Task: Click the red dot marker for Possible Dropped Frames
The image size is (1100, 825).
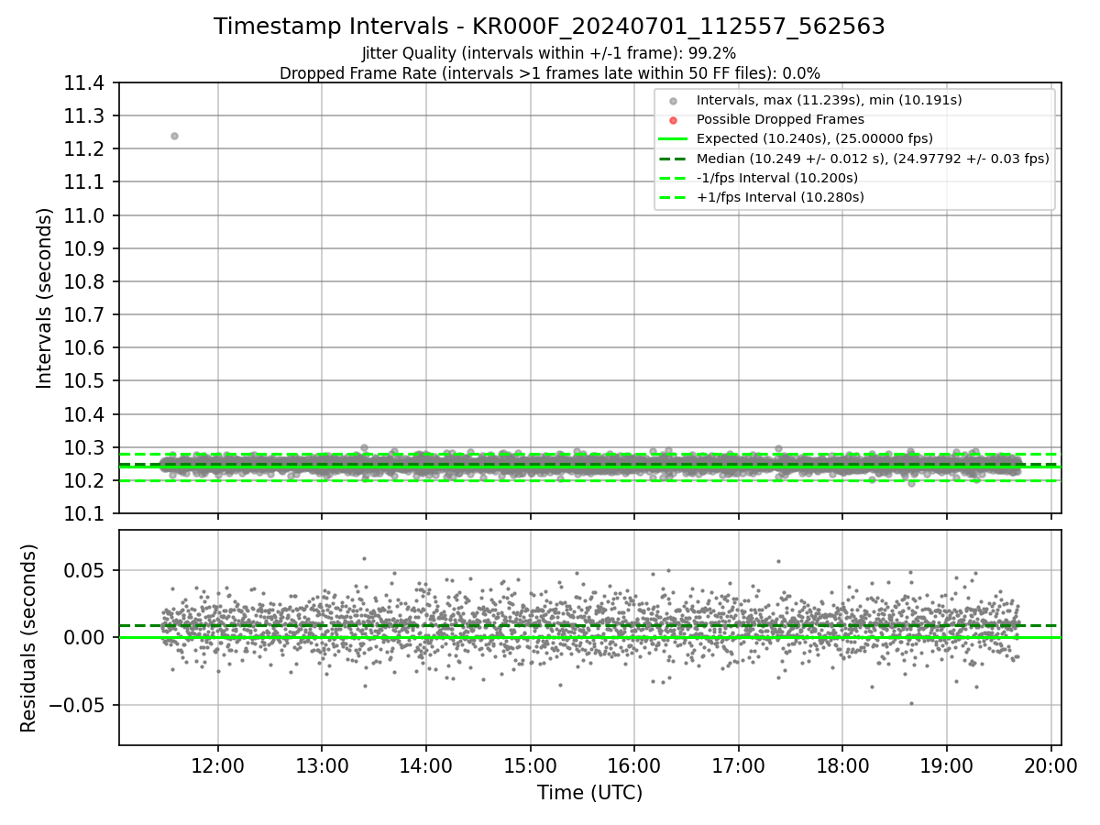Action: (x=674, y=120)
